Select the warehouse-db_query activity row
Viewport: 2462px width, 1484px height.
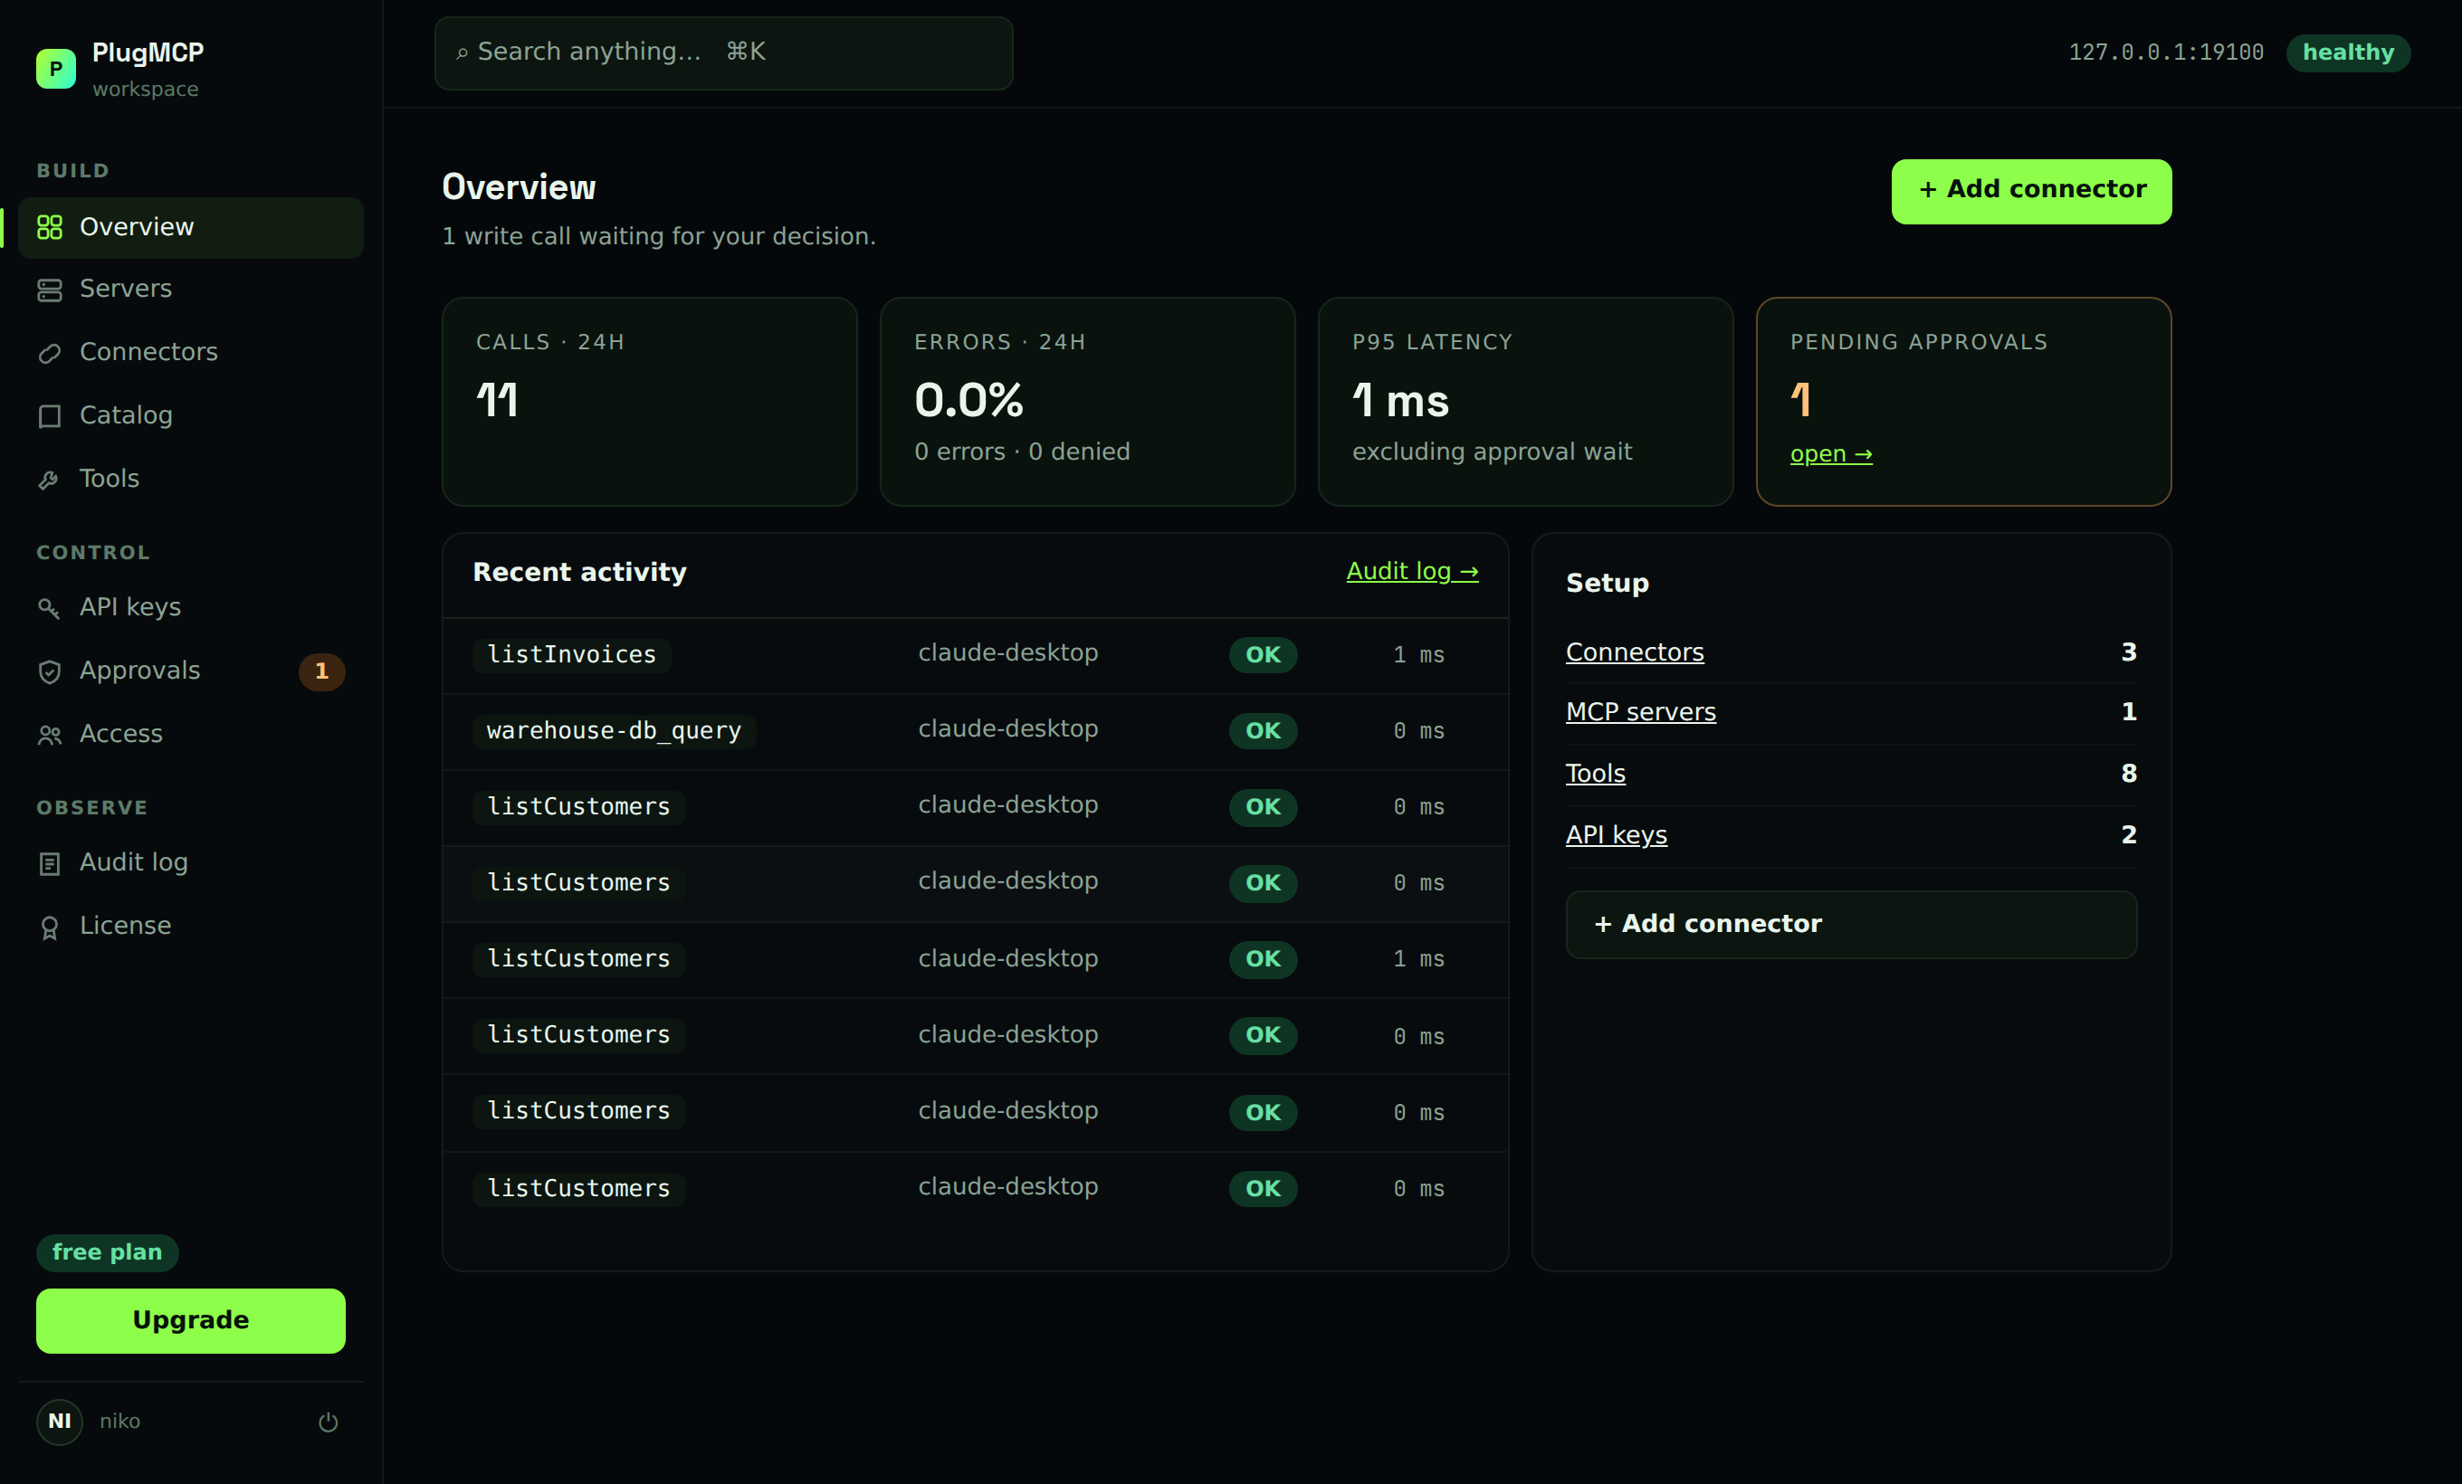tap(975, 731)
